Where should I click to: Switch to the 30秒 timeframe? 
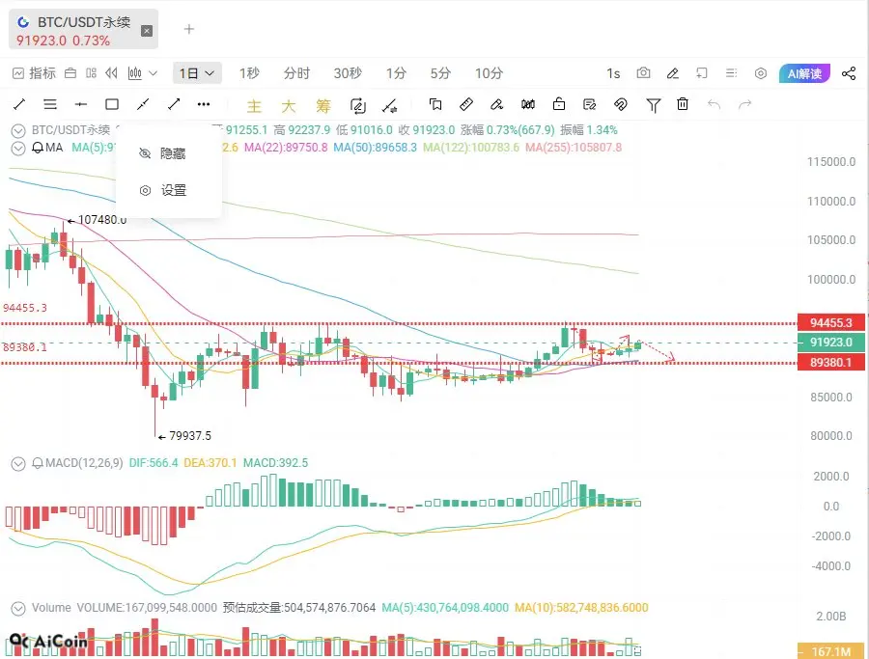[348, 73]
